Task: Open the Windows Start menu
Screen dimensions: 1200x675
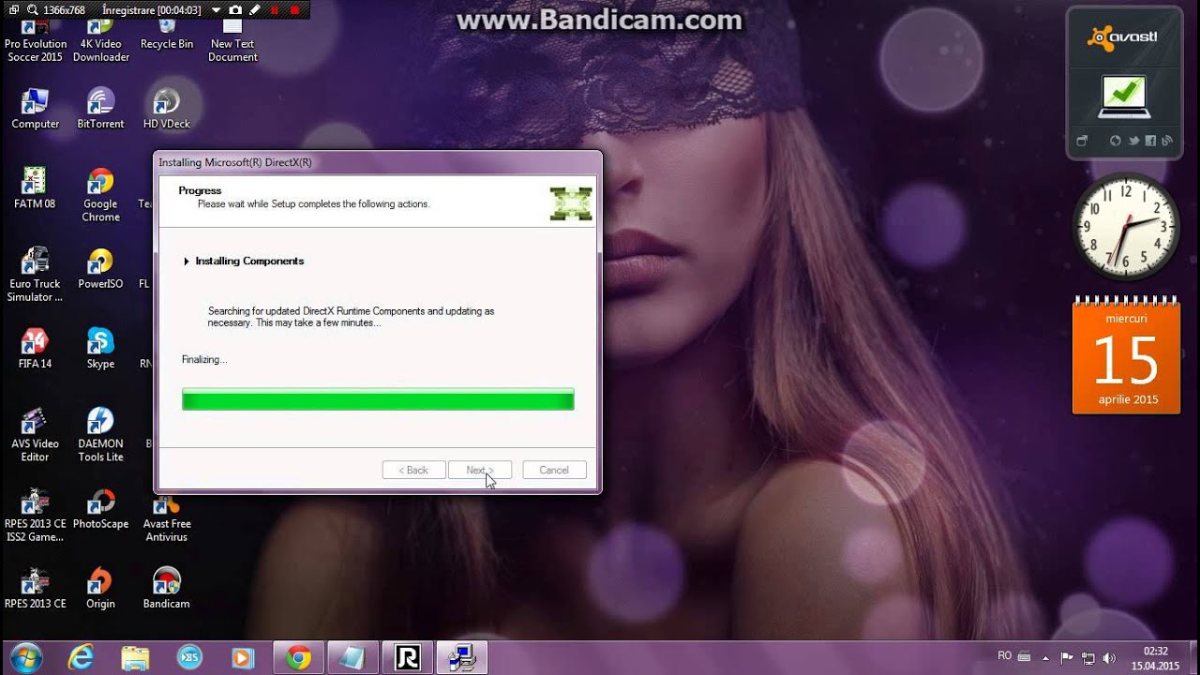Action: coord(25,657)
